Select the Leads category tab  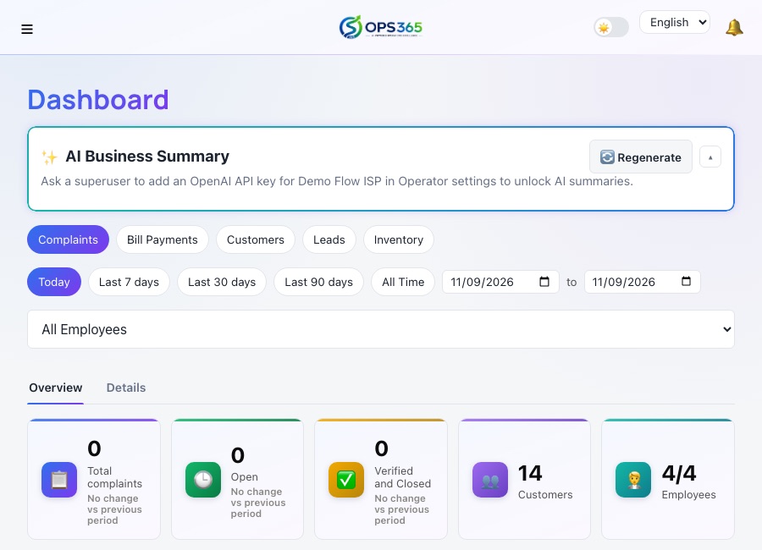tap(329, 239)
